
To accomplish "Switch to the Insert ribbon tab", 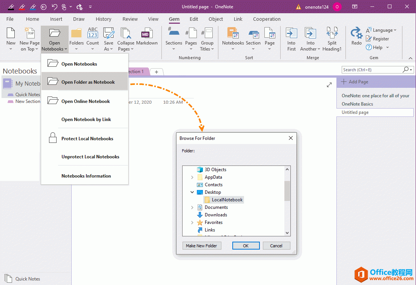I will (x=56, y=19).
